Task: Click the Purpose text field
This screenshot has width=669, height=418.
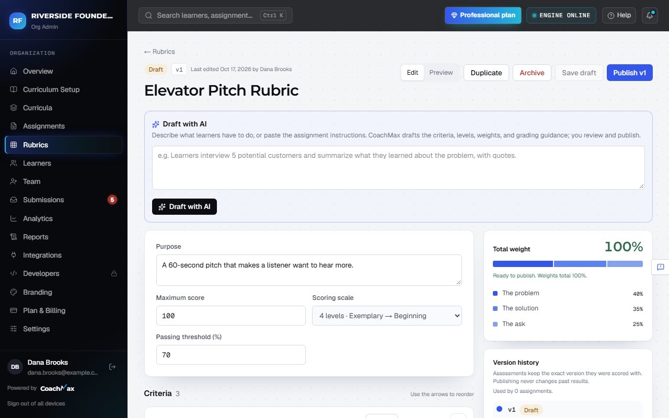Action: tap(309, 270)
